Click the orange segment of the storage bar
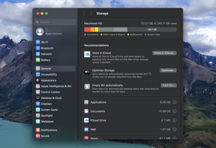 tap(92, 30)
